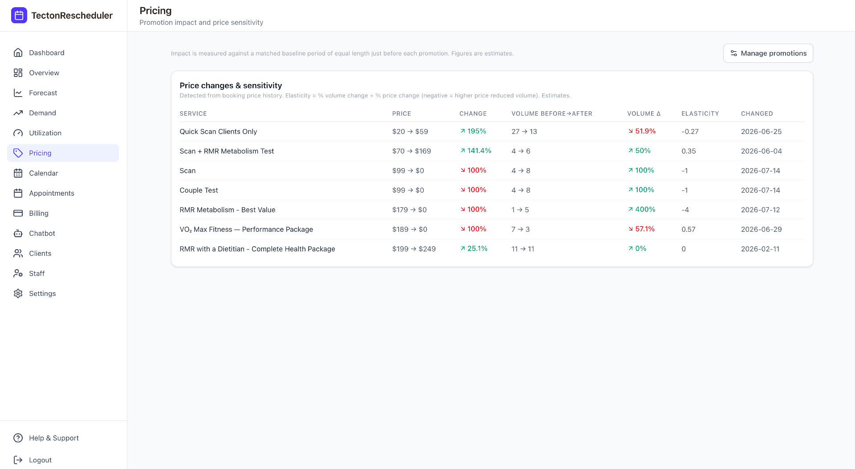Click the Staff user-cog icon

tap(18, 273)
